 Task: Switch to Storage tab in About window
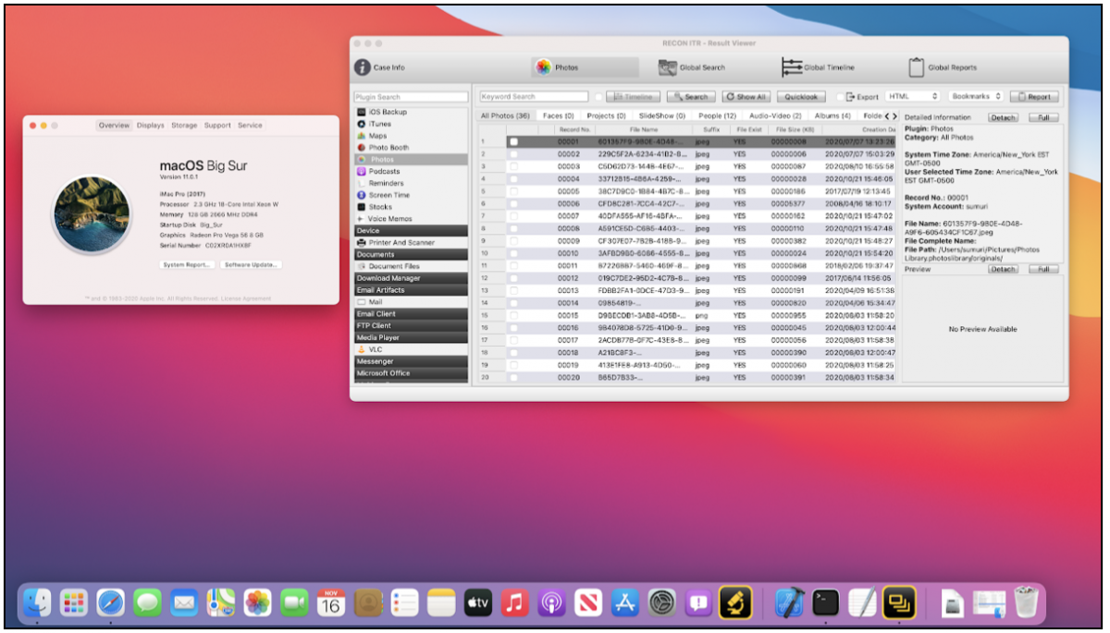pos(184,126)
